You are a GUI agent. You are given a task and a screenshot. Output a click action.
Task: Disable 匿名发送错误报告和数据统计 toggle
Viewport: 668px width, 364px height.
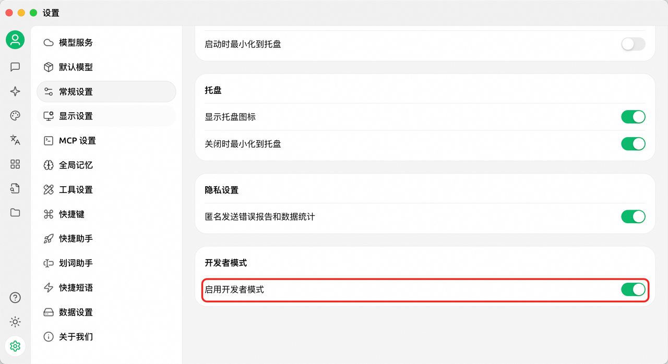633,216
